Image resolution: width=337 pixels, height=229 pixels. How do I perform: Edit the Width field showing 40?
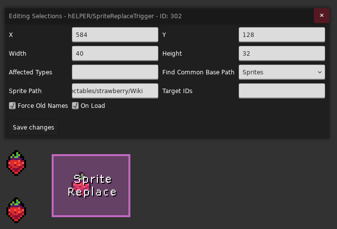(x=115, y=53)
